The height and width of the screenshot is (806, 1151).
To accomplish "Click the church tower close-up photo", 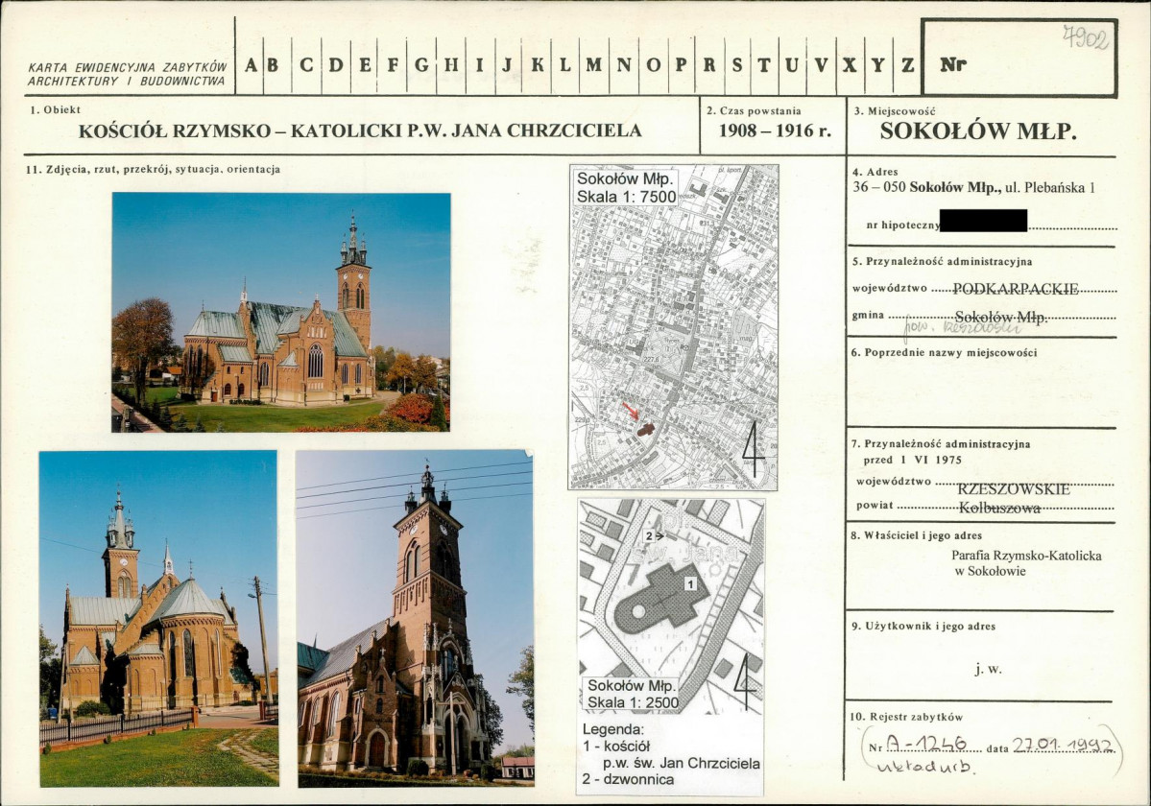I will pos(415,618).
